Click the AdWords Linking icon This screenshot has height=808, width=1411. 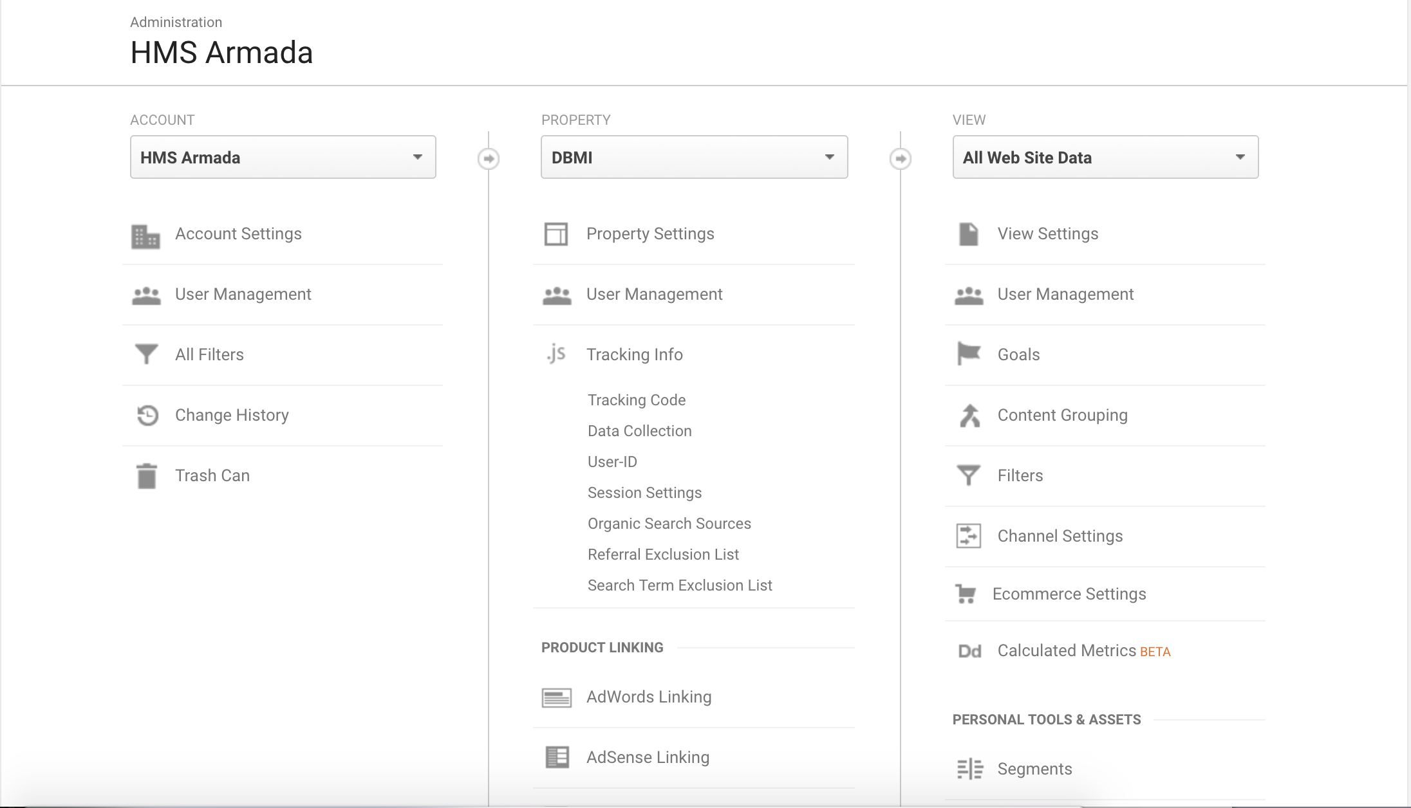pyautogui.click(x=557, y=698)
